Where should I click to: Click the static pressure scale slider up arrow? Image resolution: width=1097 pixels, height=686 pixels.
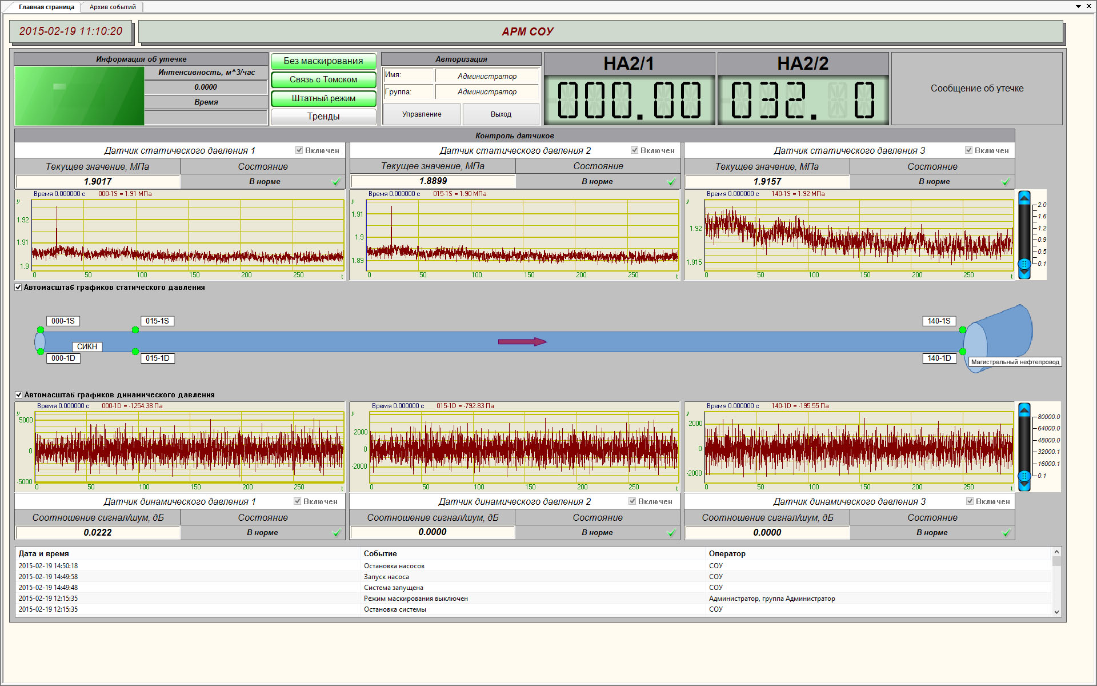(1024, 198)
